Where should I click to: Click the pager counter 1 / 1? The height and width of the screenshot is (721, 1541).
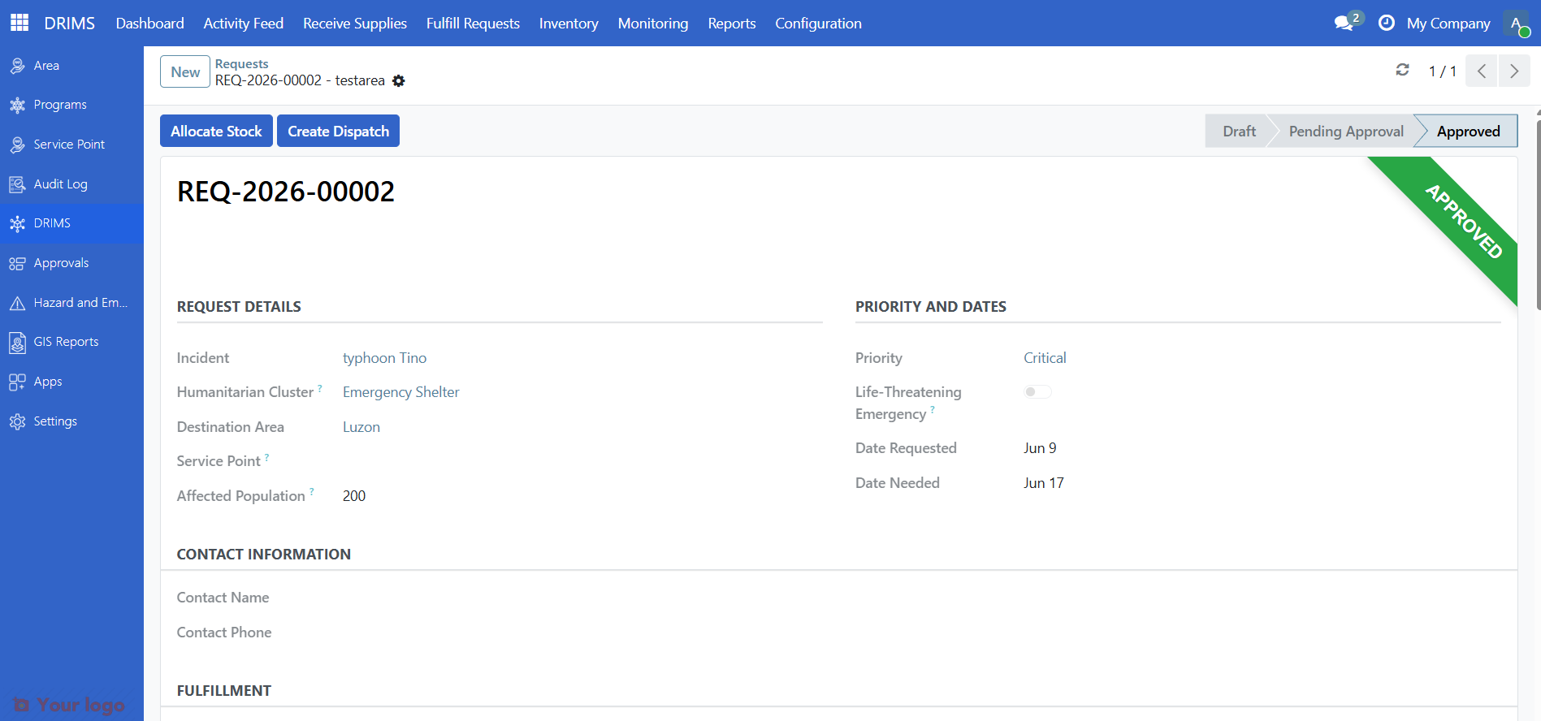point(1443,71)
